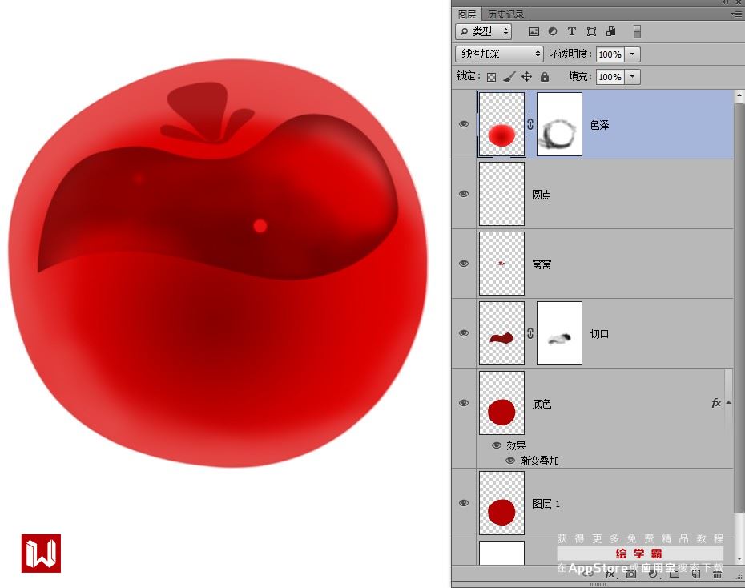
Task: Select the 窝窝 layer thumbnail
Action: coord(501,264)
